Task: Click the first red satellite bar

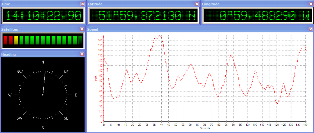Action: click(5, 40)
